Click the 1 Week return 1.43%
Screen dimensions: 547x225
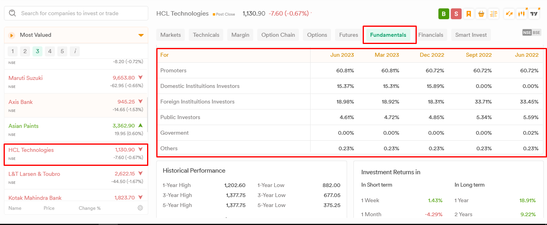click(x=435, y=200)
